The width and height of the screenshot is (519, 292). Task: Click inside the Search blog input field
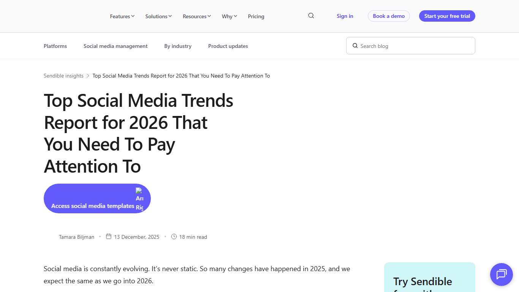410,46
